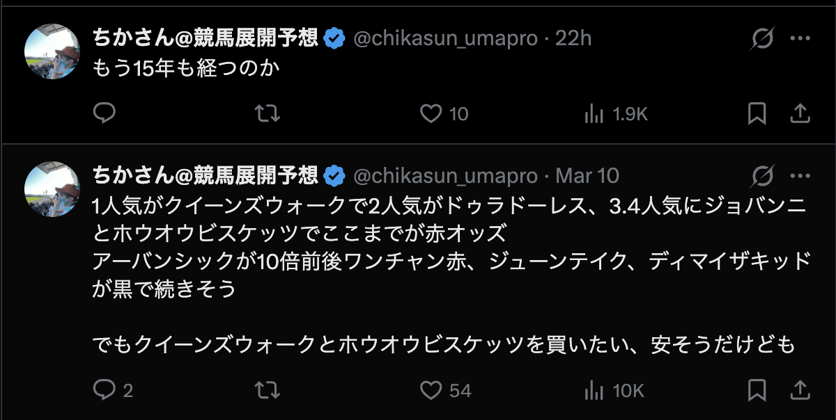Bookmark the Mar 10 tweet
This screenshot has width=836, height=420.
pyautogui.click(x=757, y=390)
